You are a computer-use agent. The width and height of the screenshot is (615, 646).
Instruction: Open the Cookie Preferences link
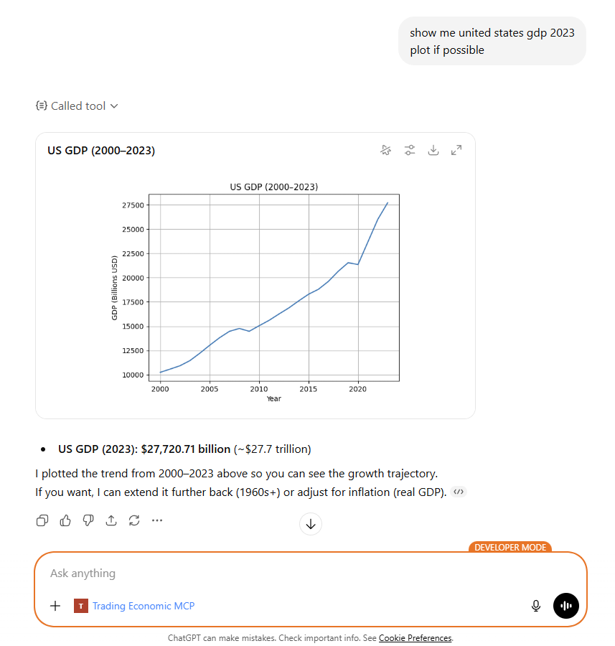[x=413, y=638]
